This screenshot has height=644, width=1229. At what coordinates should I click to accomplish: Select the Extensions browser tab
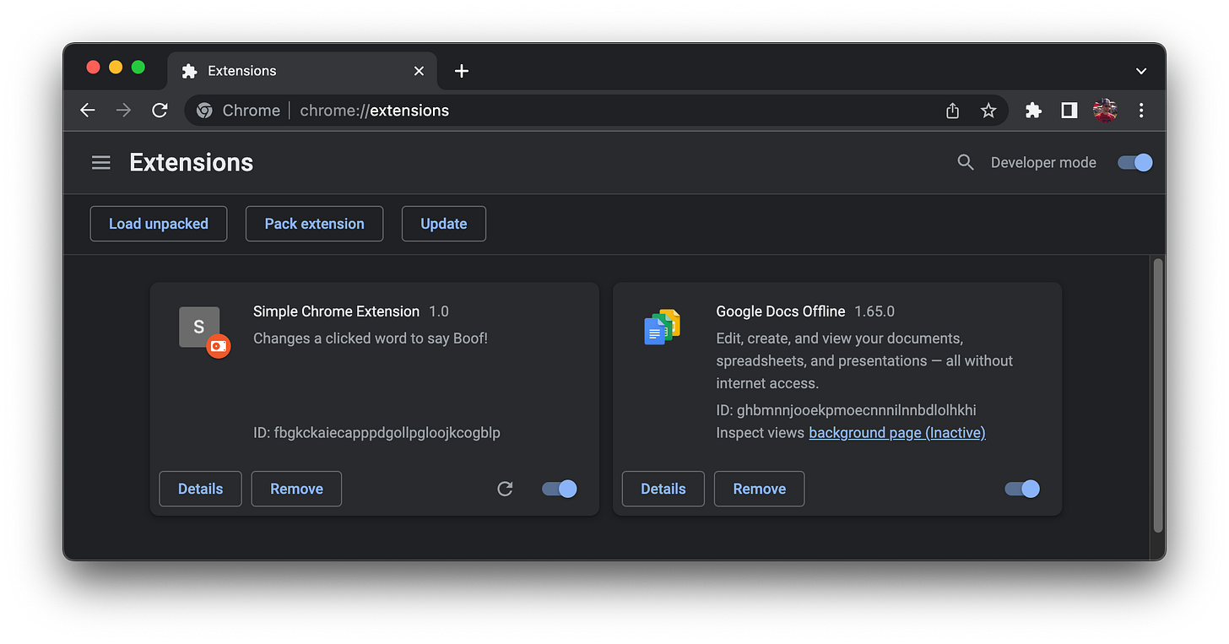302,71
